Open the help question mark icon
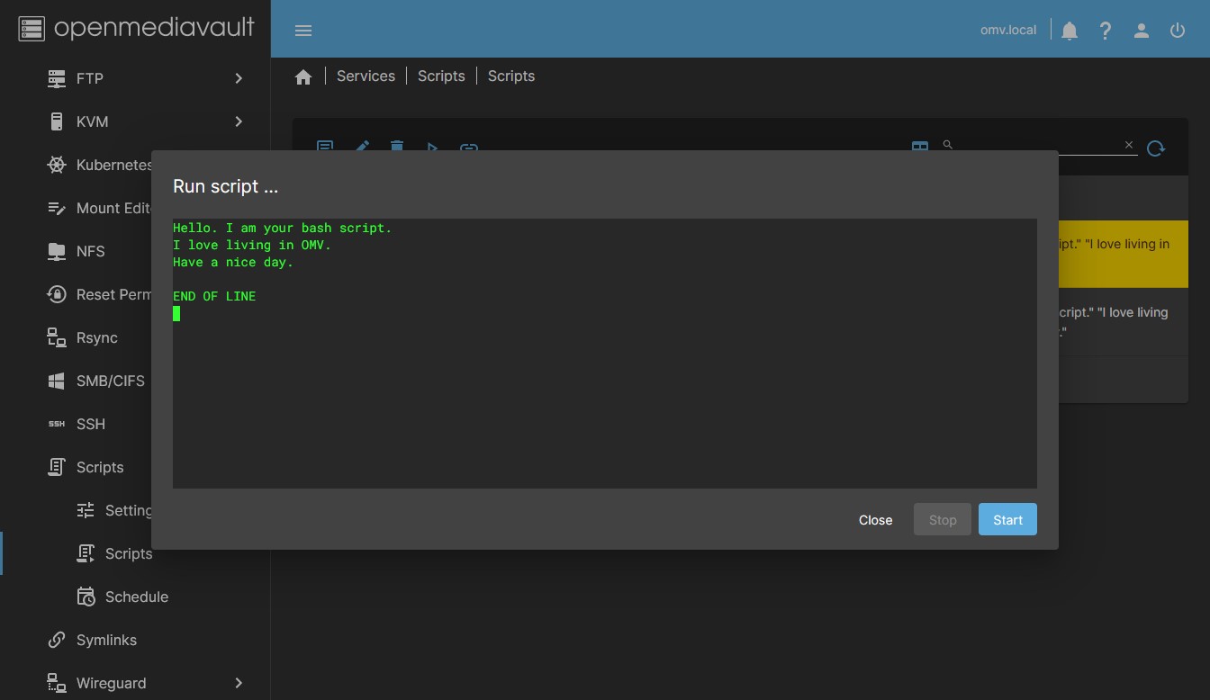The image size is (1210, 700). pos(1106,31)
